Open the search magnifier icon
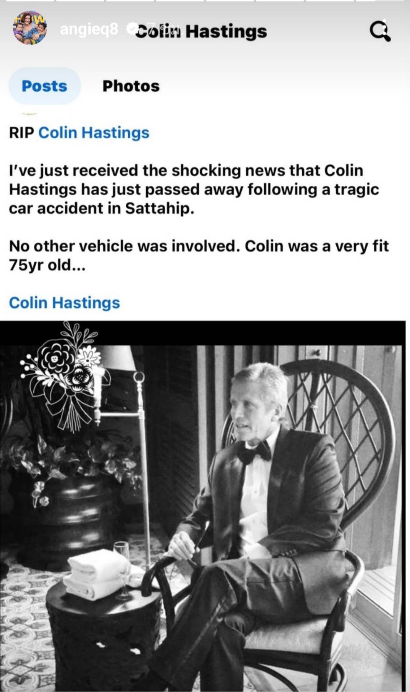 click(x=380, y=31)
